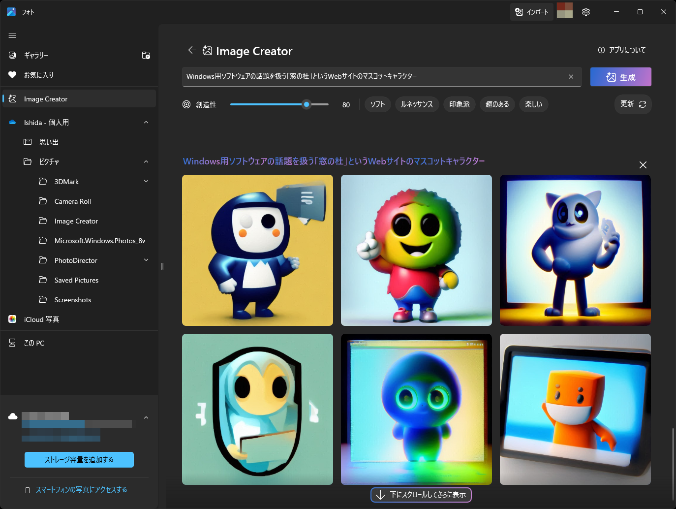Select the 楽しい style chip
The height and width of the screenshot is (509, 676).
534,104
